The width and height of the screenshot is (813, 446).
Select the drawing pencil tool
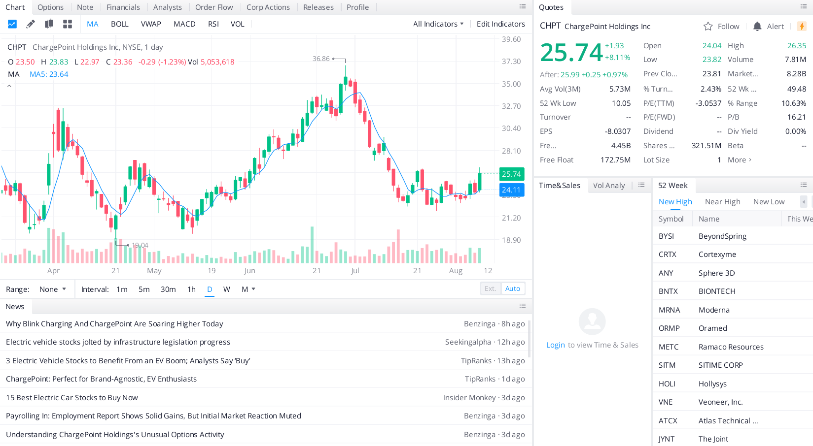coord(31,24)
